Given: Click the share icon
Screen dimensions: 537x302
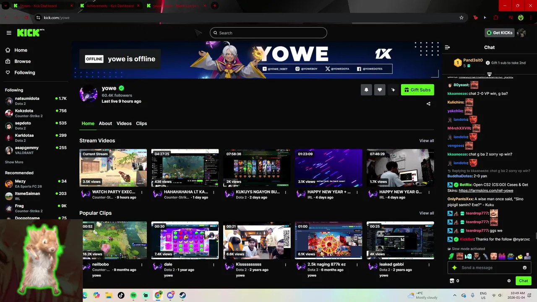Looking at the screenshot, I should 428,104.
